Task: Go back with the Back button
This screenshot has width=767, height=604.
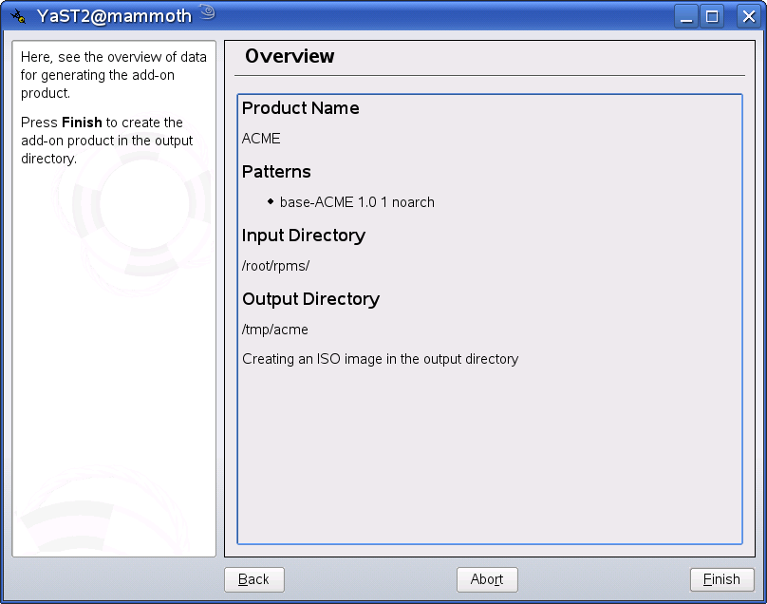Action: (253, 579)
